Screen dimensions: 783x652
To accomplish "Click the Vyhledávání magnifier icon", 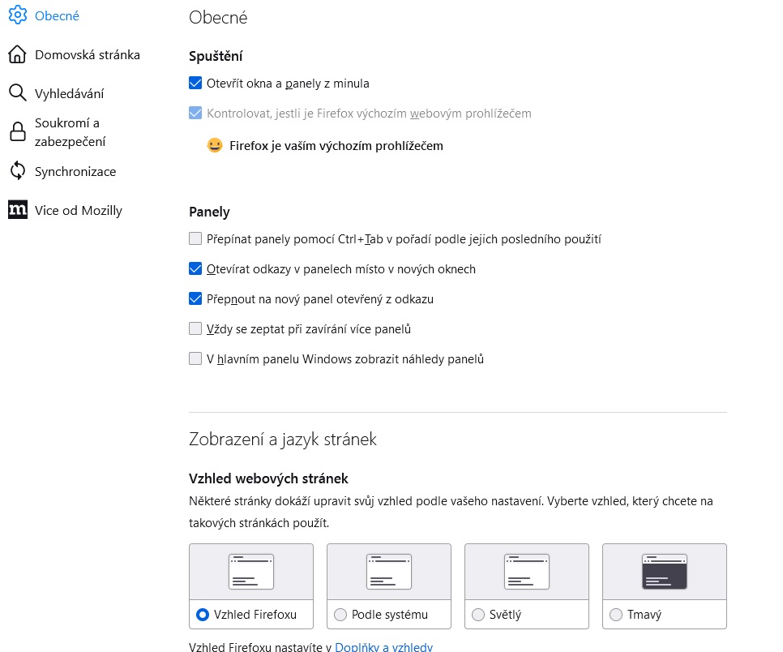I will coord(17,93).
